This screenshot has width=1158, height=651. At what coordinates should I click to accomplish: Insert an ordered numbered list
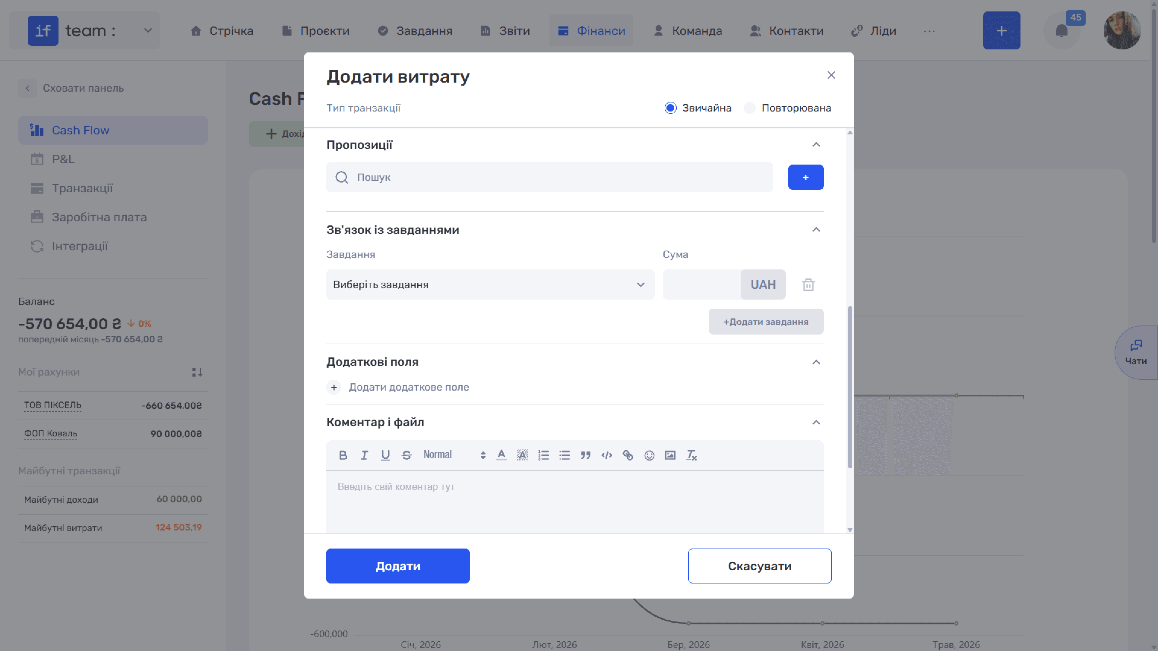pyautogui.click(x=543, y=455)
